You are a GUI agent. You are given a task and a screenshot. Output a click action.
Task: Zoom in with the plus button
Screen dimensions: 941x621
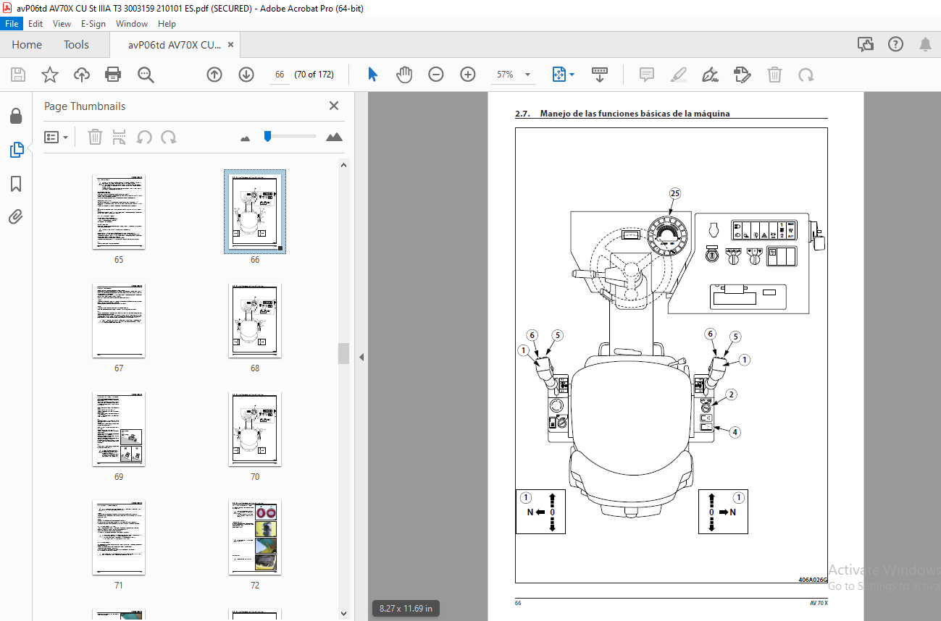click(468, 75)
